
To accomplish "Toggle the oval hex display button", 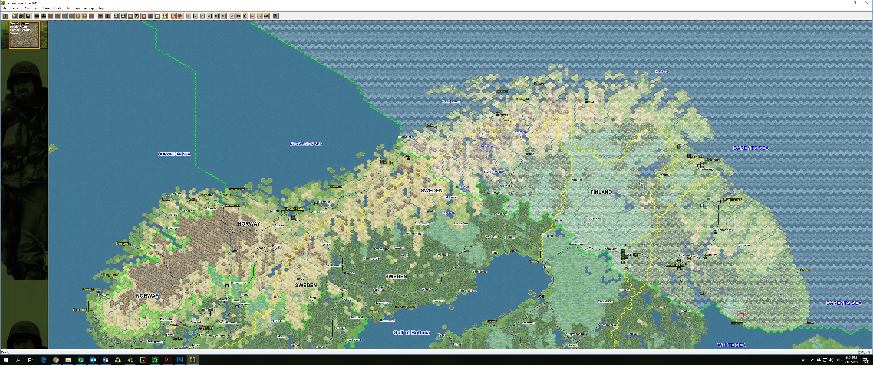I will (130, 16).
